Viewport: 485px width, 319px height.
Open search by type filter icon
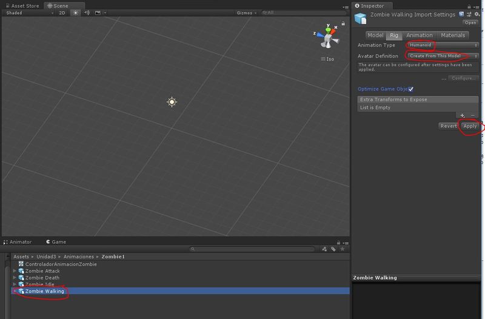coord(324,249)
